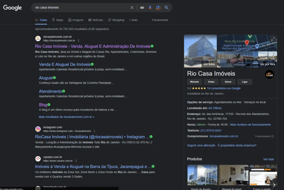The width and height of the screenshot is (284, 190).
Task: Click the Rio Casa logo in knowledge panel
Action: pos(269,74)
